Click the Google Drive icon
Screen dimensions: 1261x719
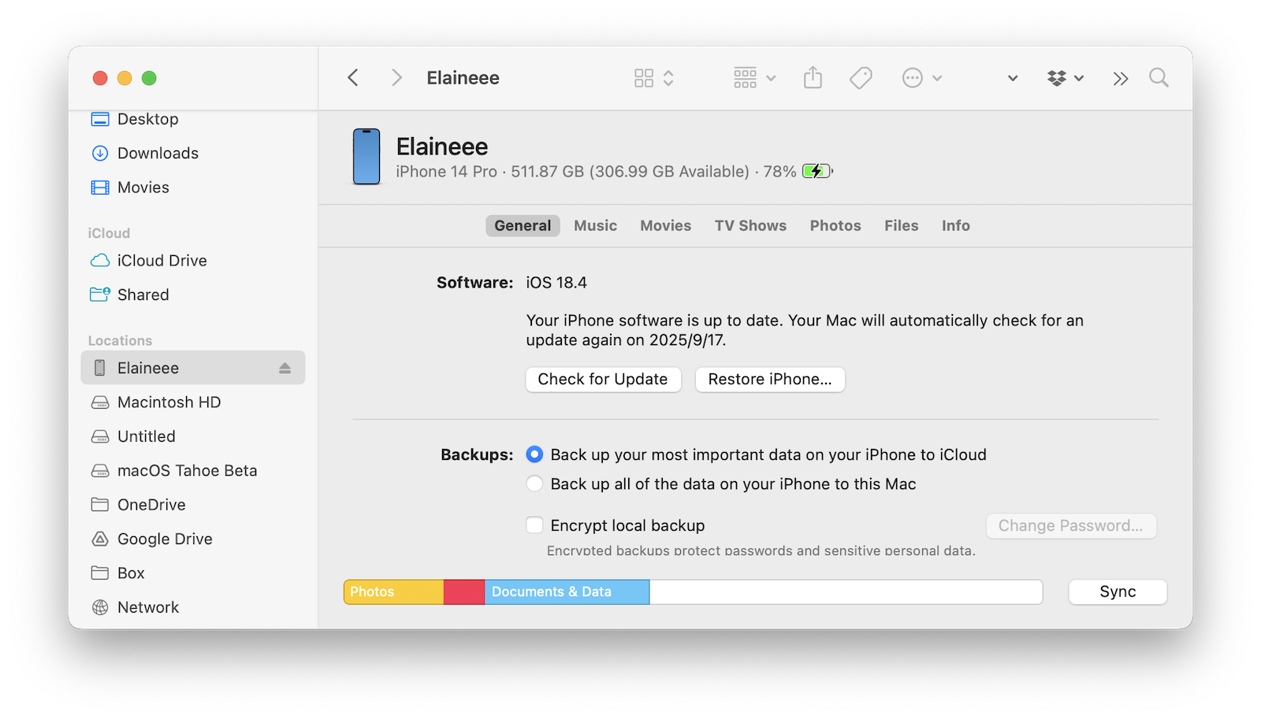click(100, 539)
